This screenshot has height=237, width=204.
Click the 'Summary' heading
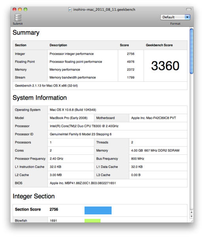click(x=26, y=32)
